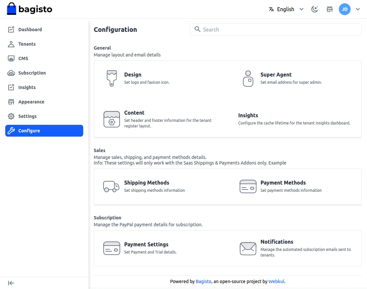Click 'Set email address for super admin.'

coord(291,82)
